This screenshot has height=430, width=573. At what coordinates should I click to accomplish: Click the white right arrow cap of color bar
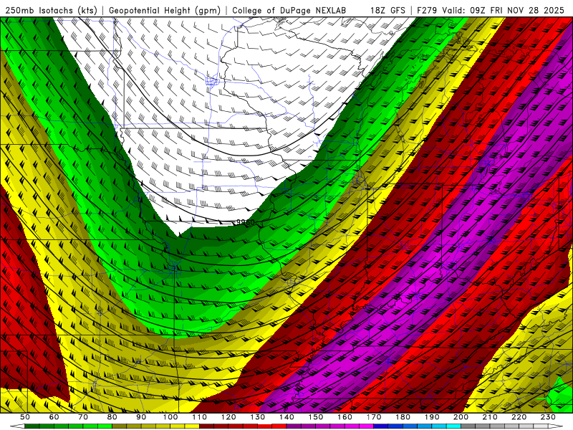click(x=556, y=426)
